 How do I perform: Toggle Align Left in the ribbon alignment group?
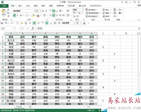(50, 15)
